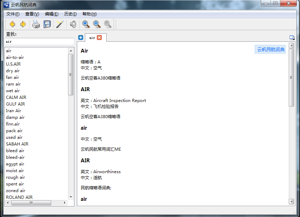Save the entry with the floppy disk icon

coord(47,24)
